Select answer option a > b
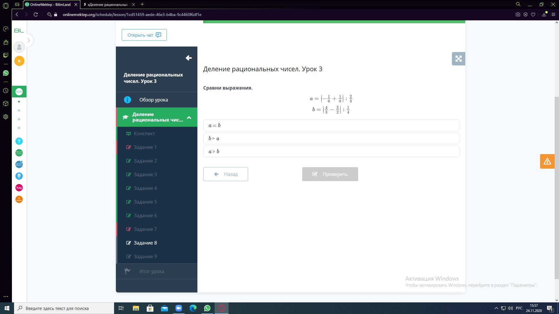 (331, 151)
